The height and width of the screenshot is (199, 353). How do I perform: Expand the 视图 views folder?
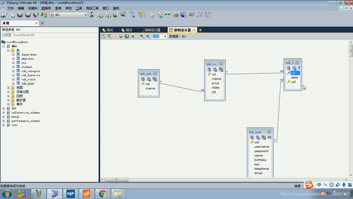[x=8, y=88]
